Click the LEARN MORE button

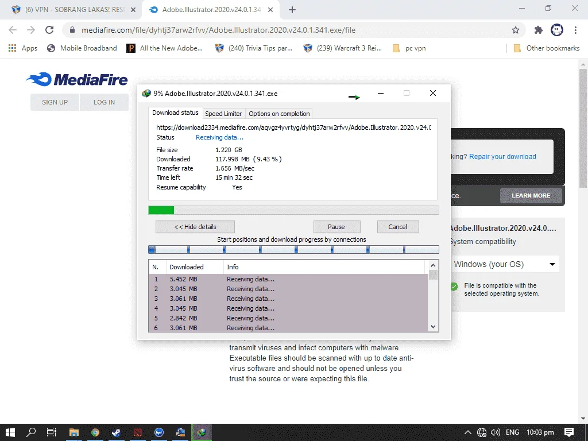pyautogui.click(x=531, y=196)
